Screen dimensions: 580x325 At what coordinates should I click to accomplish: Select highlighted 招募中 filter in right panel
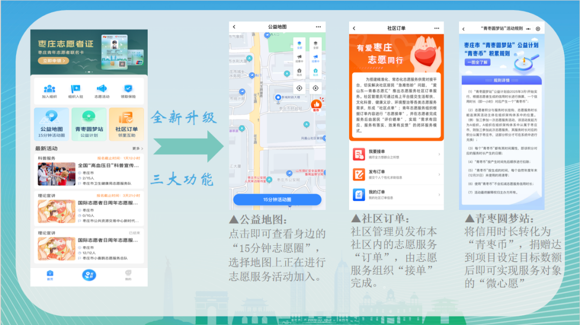[316, 59]
